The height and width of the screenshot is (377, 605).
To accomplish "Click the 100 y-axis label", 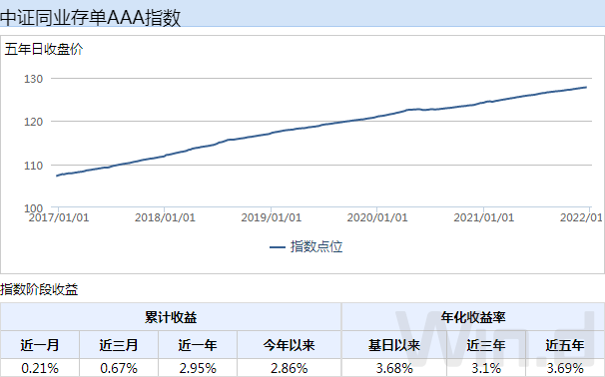I will [x=34, y=208].
